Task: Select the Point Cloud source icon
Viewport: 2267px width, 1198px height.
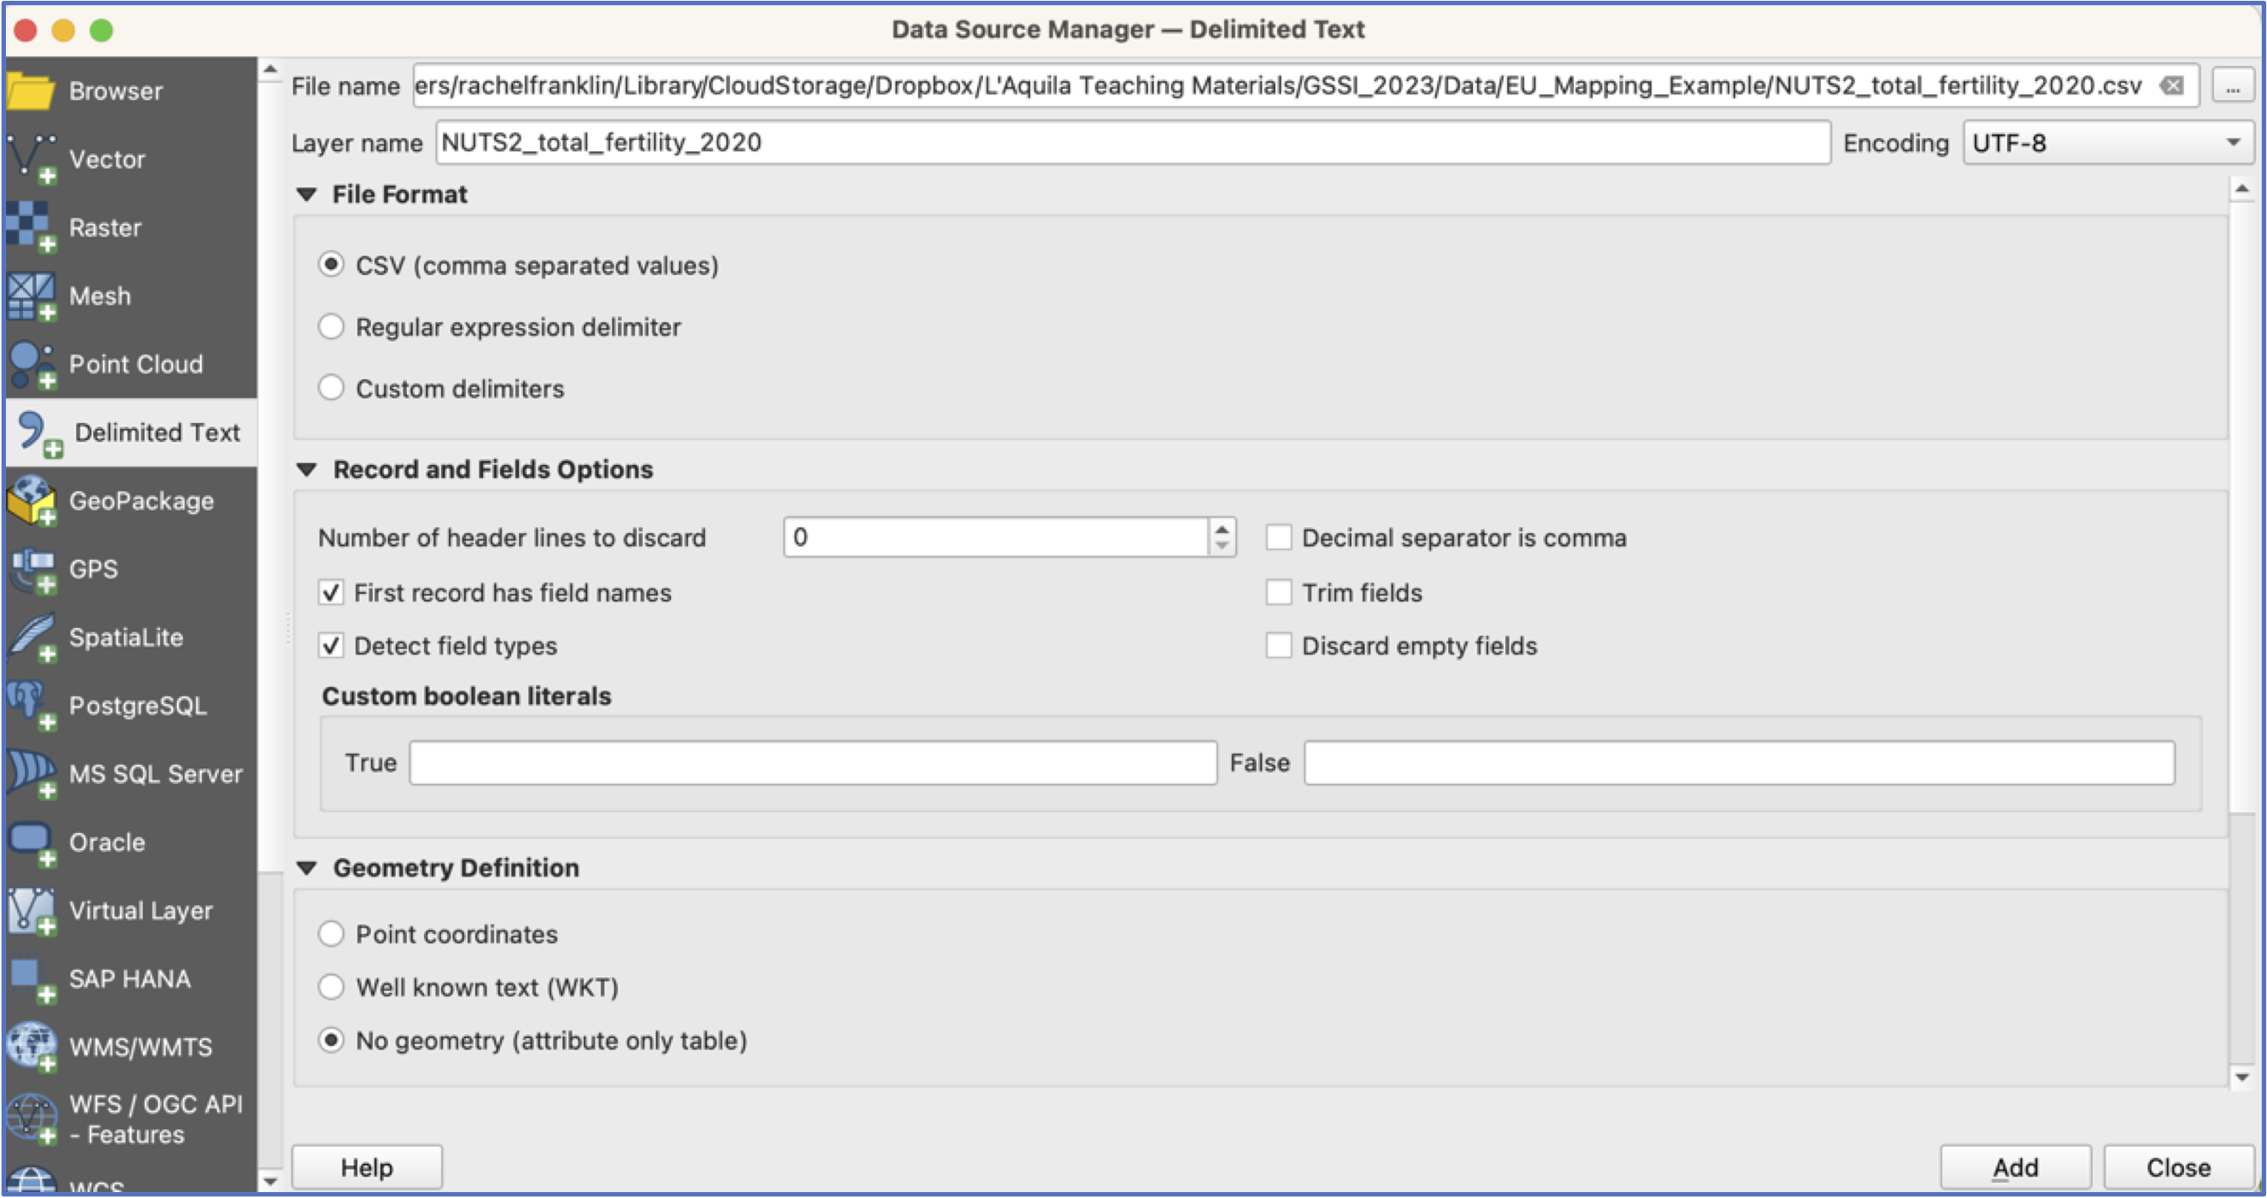Action: pos(32,365)
